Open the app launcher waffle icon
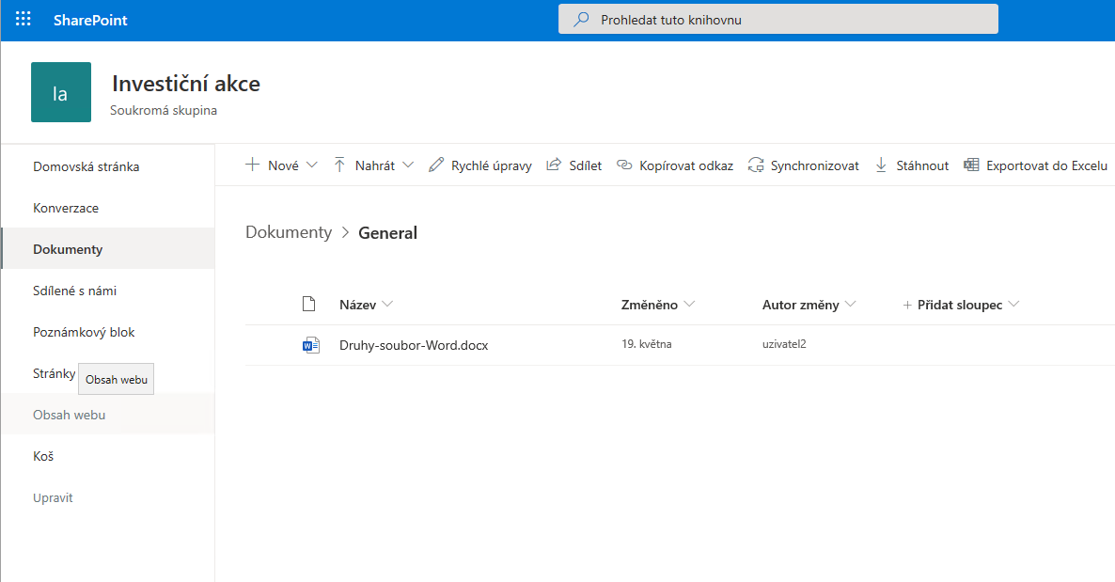Image resolution: width=1115 pixels, height=582 pixels. [x=23, y=19]
